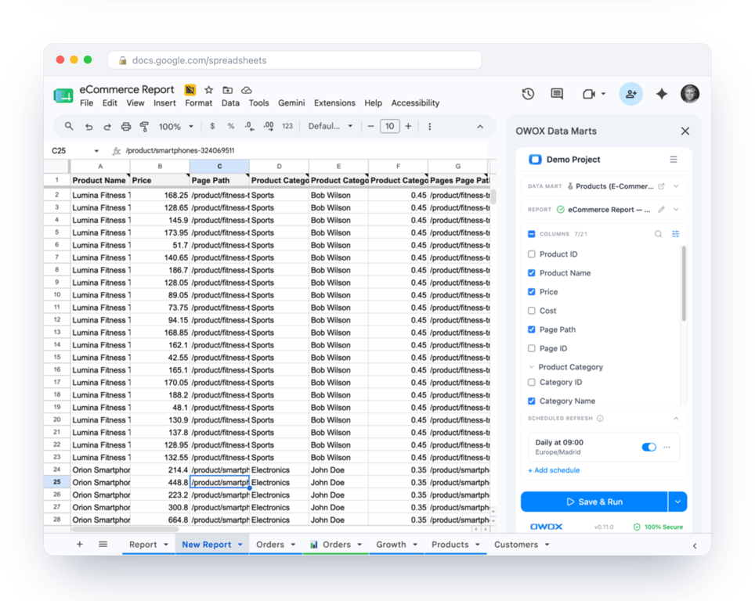Expand the Data Mart selector chevron
This screenshot has height=601, width=755.
[x=677, y=186]
